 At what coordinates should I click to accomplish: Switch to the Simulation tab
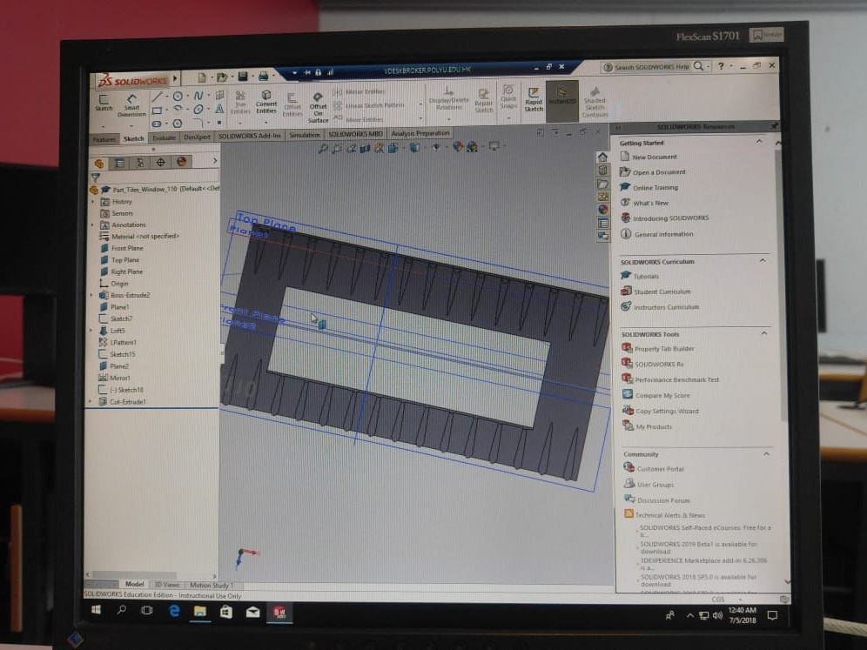pyautogui.click(x=304, y=135)
